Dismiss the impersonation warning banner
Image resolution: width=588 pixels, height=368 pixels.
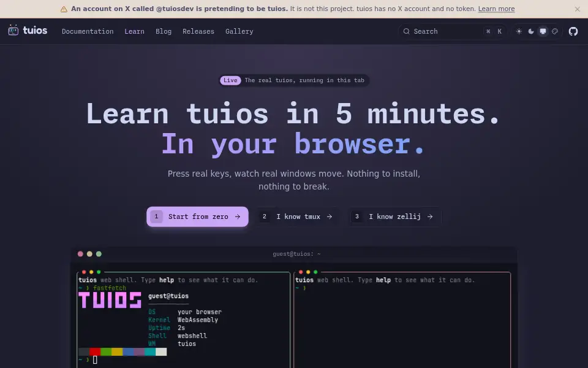point(577,9)
